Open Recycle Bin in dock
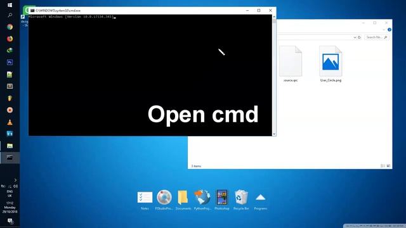This screenshot has height=228, width=406. (241, 200)
